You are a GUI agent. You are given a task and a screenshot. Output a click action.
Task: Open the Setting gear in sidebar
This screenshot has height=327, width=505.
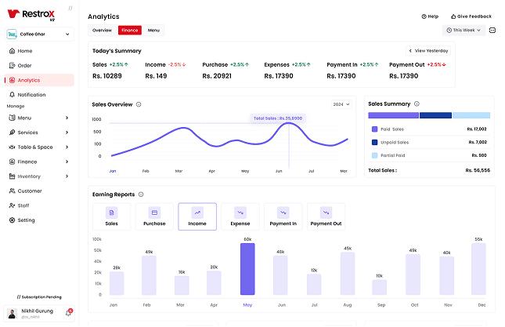pos(12,220)
